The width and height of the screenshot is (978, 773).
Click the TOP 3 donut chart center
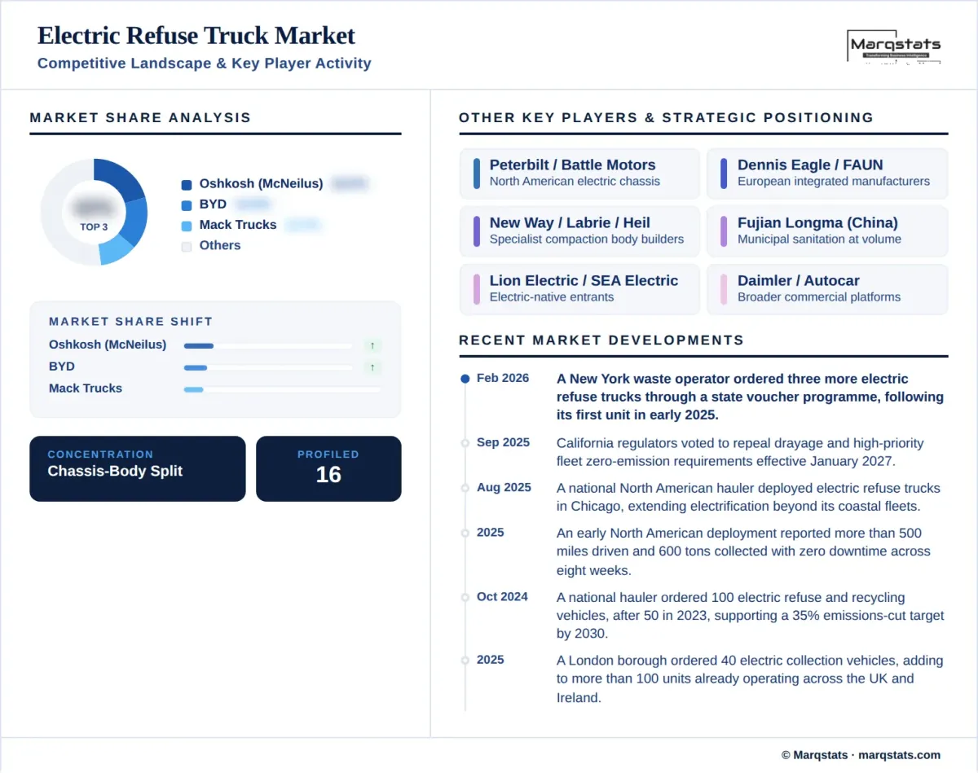[x=94, y=212]
